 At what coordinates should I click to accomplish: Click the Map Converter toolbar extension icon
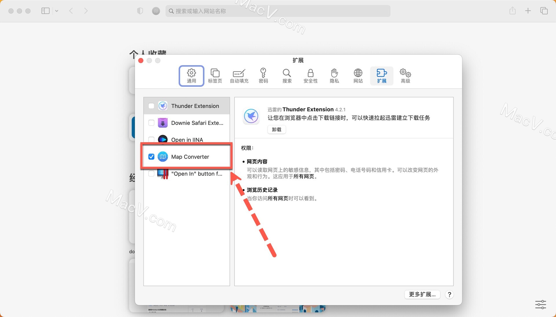click(x=156, y=11)
